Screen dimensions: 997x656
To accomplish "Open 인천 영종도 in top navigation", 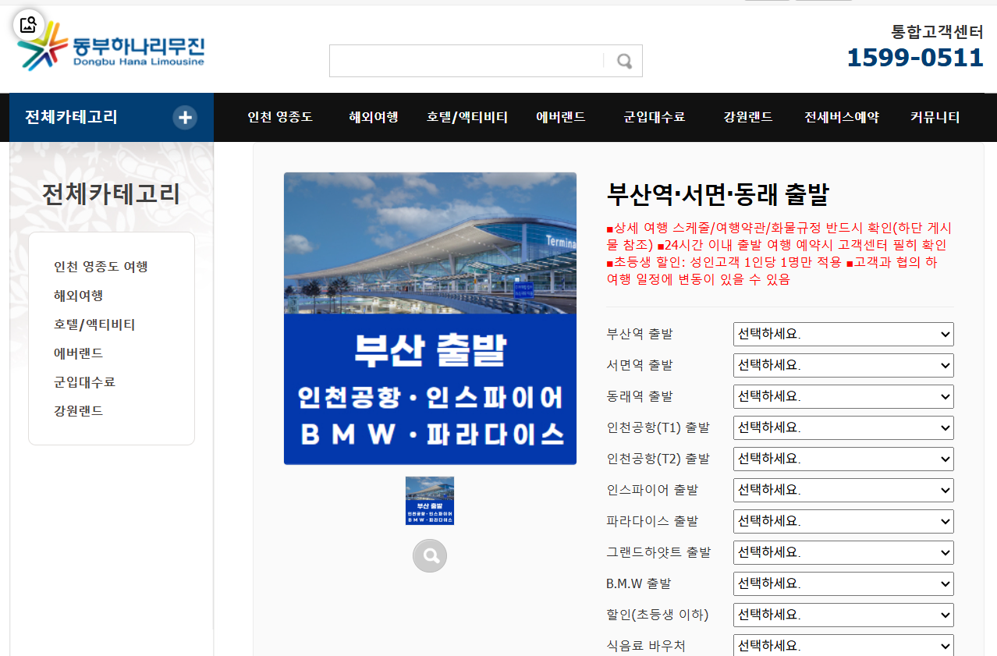I will 280,117.
